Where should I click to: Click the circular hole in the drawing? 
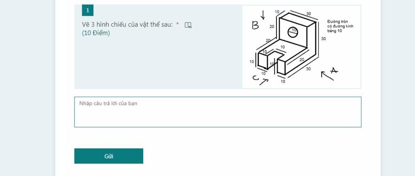tap(293, 32)
